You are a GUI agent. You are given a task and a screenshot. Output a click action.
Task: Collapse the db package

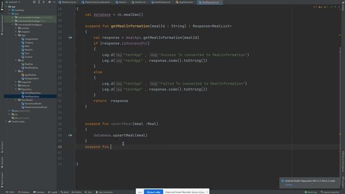pos(16,60)
